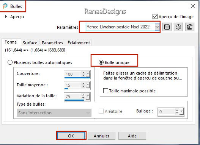The height and width of the screenshot is (145, 200).
Task: Click the Variation de la taille popup arrow
Action: [88, 97]
